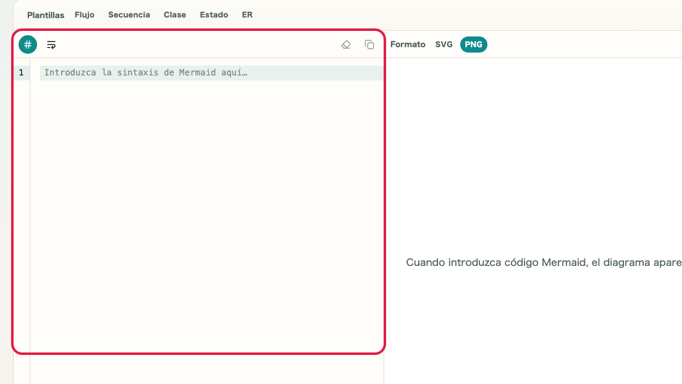The height and width of the screenshot is (384, 682).
Task: Choose PNG export format
Action: pos(474,45)
